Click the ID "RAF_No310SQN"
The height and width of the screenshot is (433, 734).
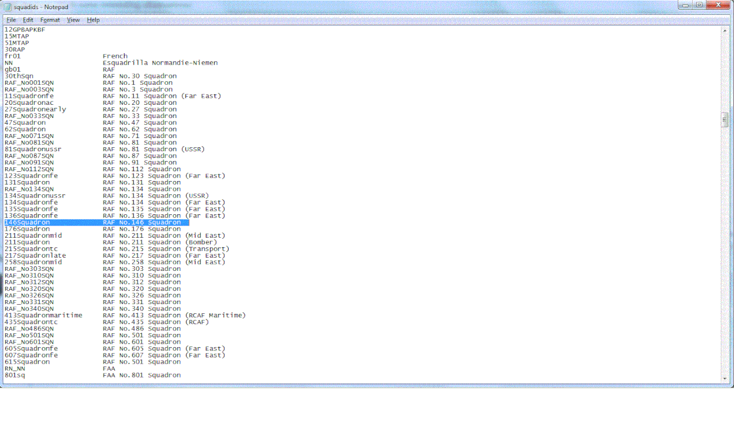coord(29,275)
